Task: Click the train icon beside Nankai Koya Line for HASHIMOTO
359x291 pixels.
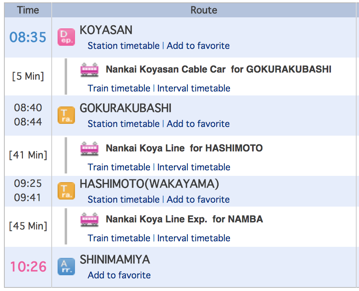Action: coord(90,149)
